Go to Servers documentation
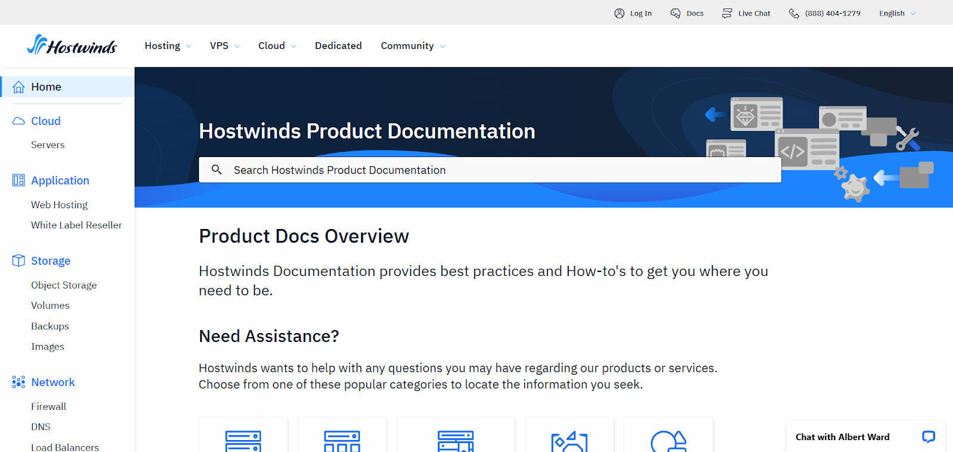953x452 pixels. click(x=48, y=145)
